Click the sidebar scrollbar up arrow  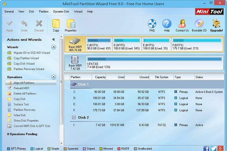[61, 37]
